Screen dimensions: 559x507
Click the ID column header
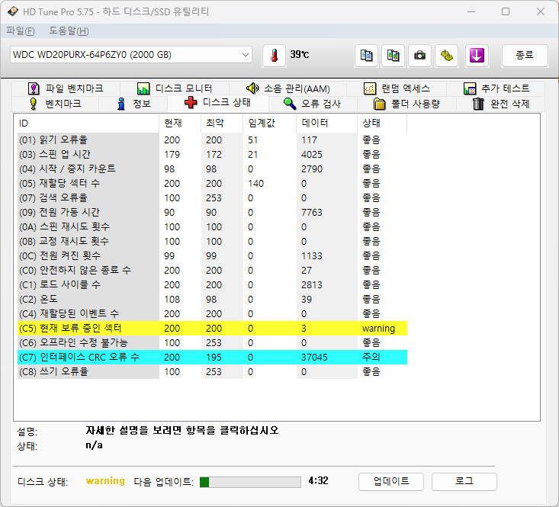tap(88, 124)
